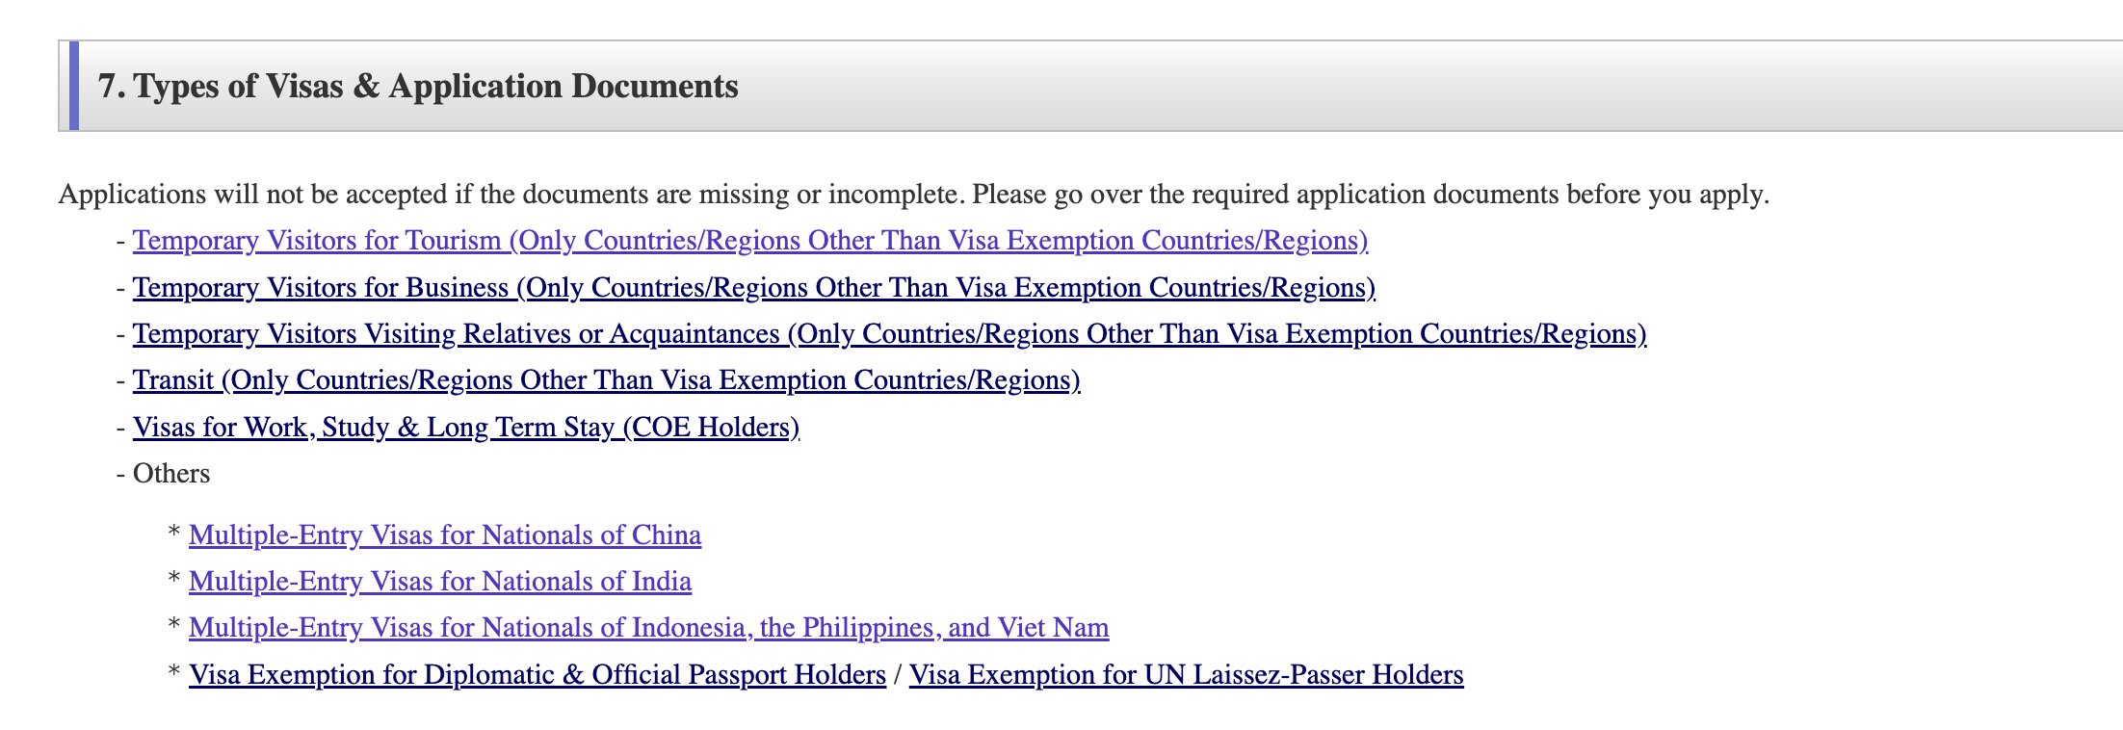
Task: Click the asterisk bullet before the China link
Action: click(174, 534)
